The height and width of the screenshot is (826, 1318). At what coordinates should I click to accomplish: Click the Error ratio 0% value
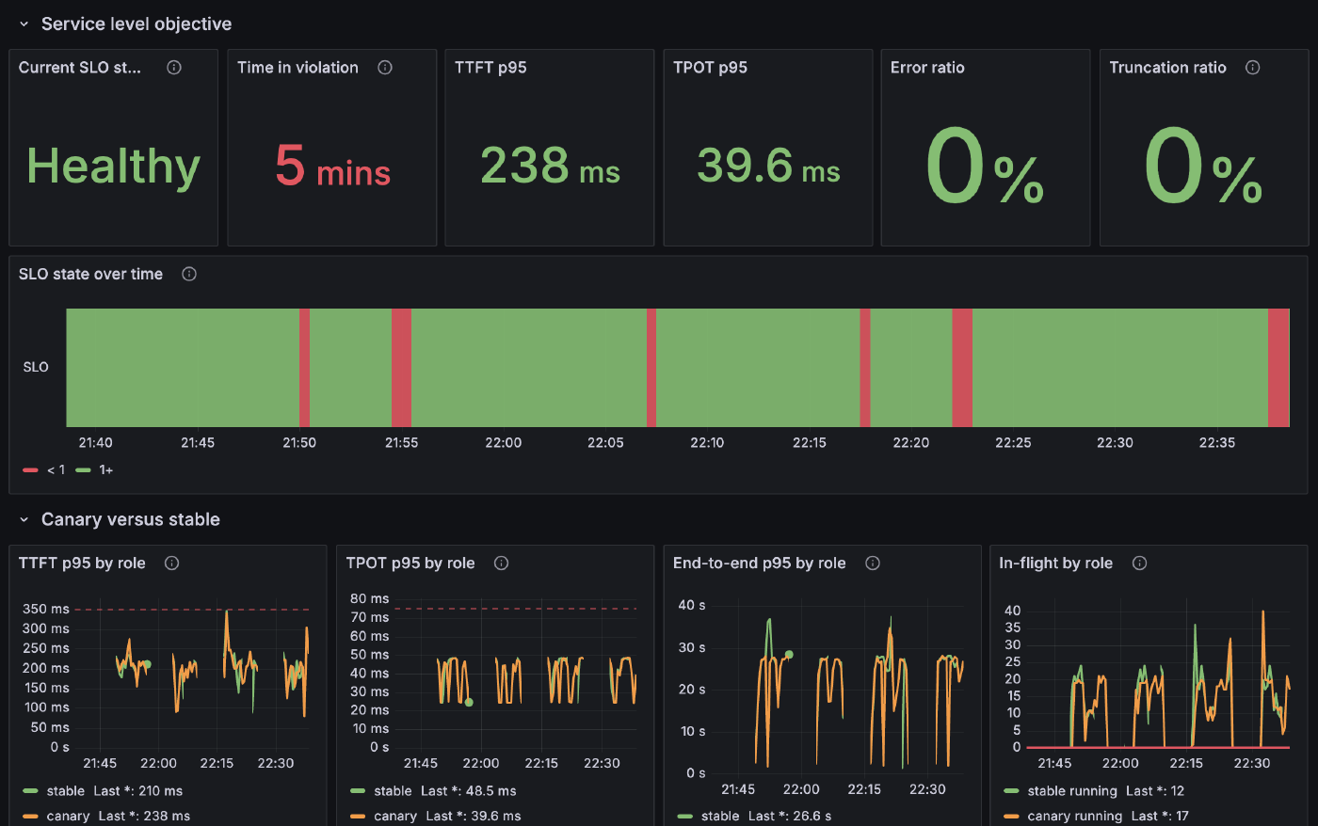985,167
